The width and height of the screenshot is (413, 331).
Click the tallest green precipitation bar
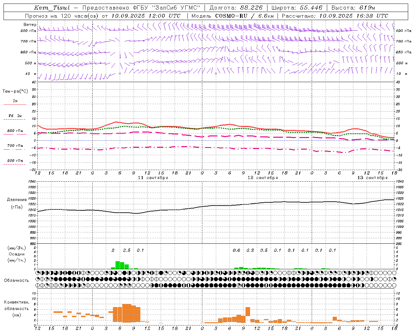(x=118, y=265)
